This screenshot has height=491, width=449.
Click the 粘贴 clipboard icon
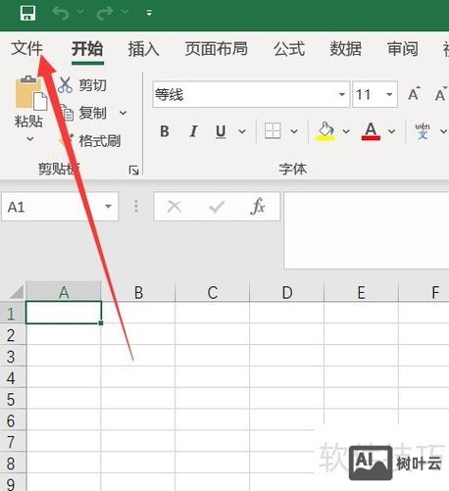(30, 93)
